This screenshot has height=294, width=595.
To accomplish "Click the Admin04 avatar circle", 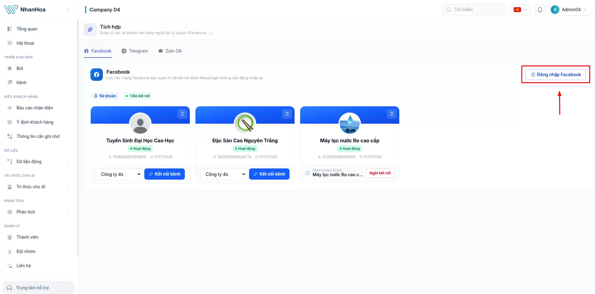I will pos(555,10).
